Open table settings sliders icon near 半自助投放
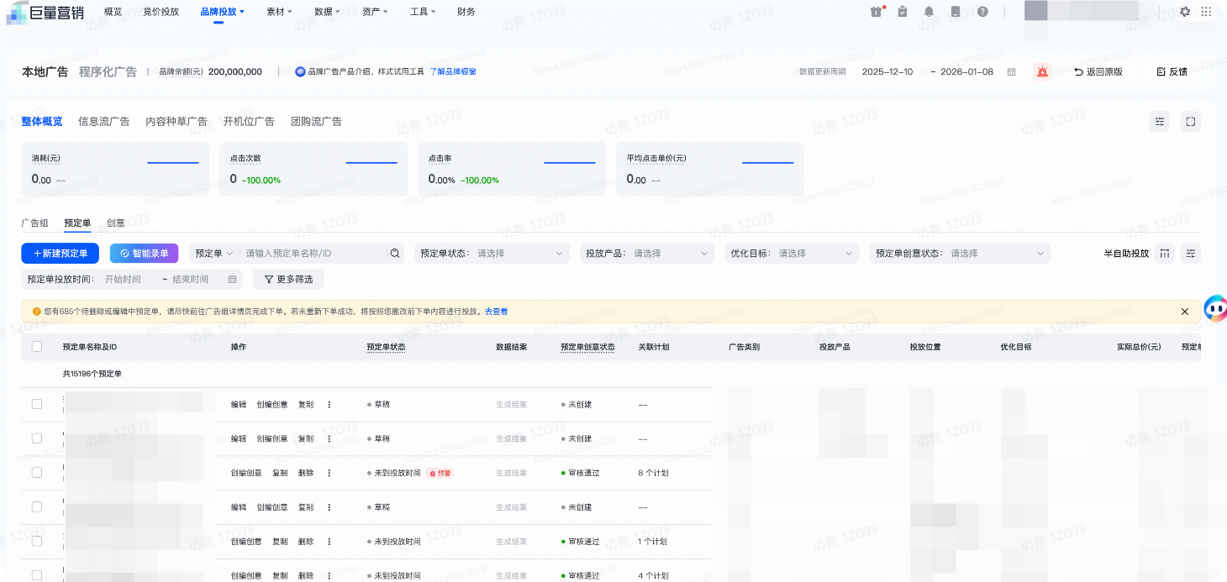This screenshot has width=1227, height=582. tap(1190, 253)
